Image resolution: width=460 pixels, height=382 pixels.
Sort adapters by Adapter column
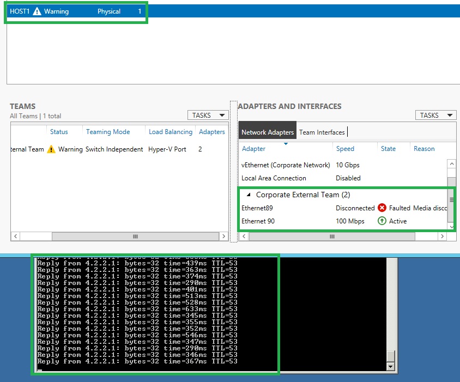click(x=253, y=149)
